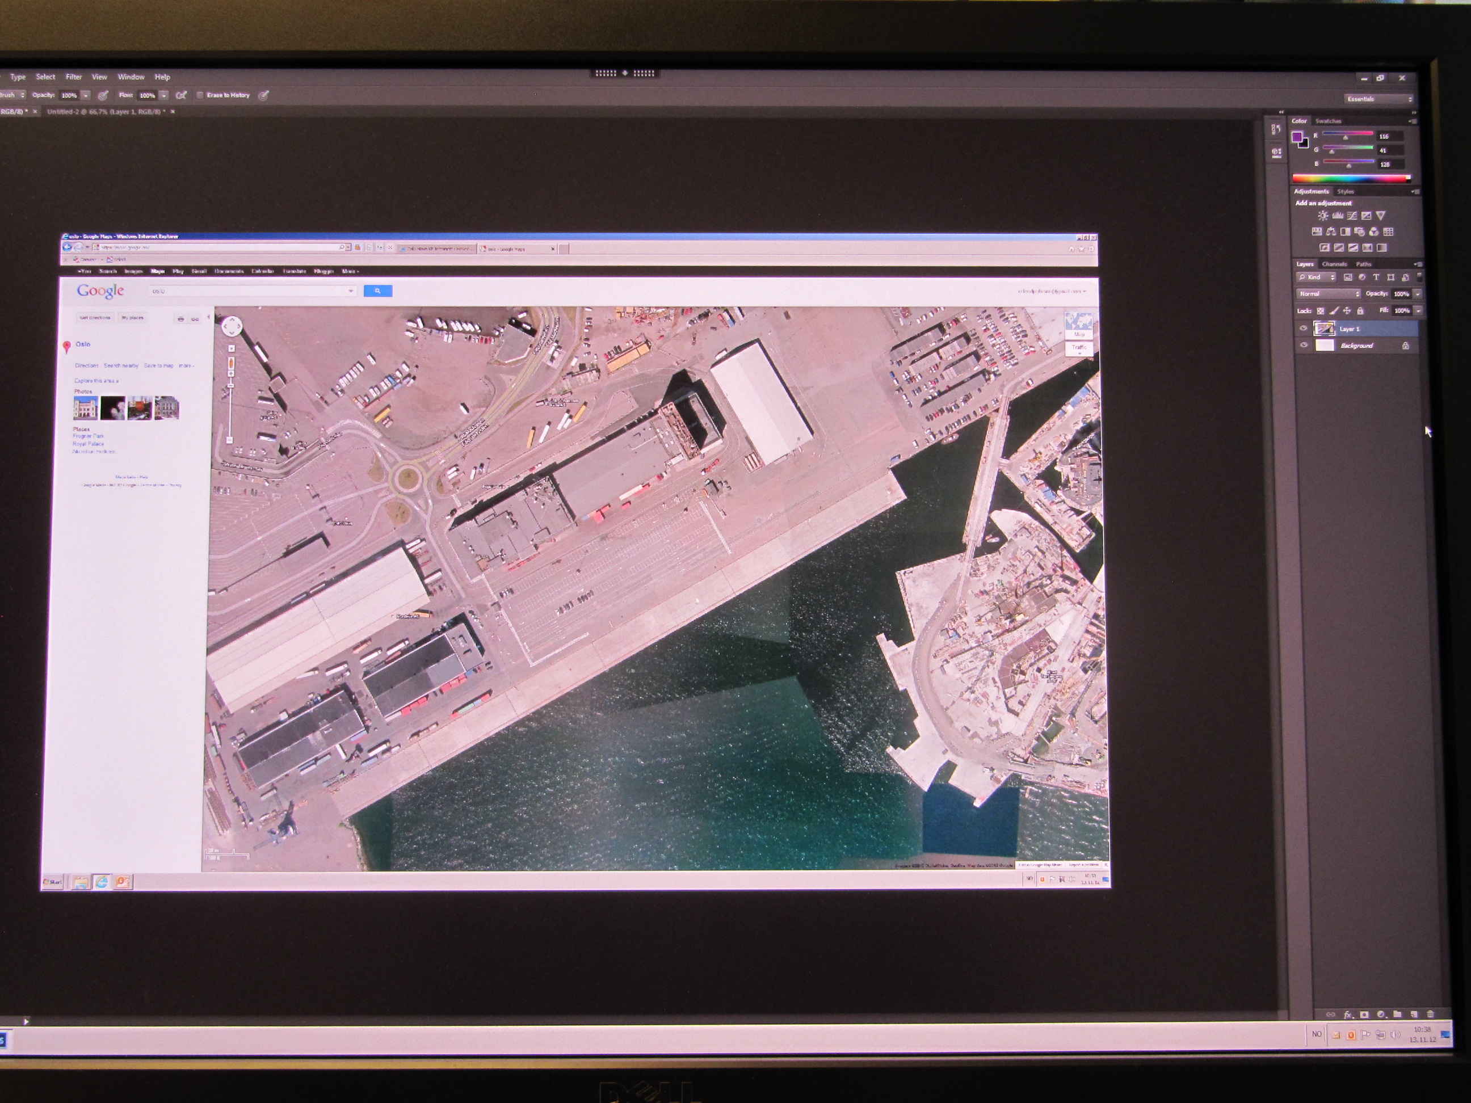Toggle visibility of Layer 1
1471x1103 pixels.
(x=1304, y=329)
